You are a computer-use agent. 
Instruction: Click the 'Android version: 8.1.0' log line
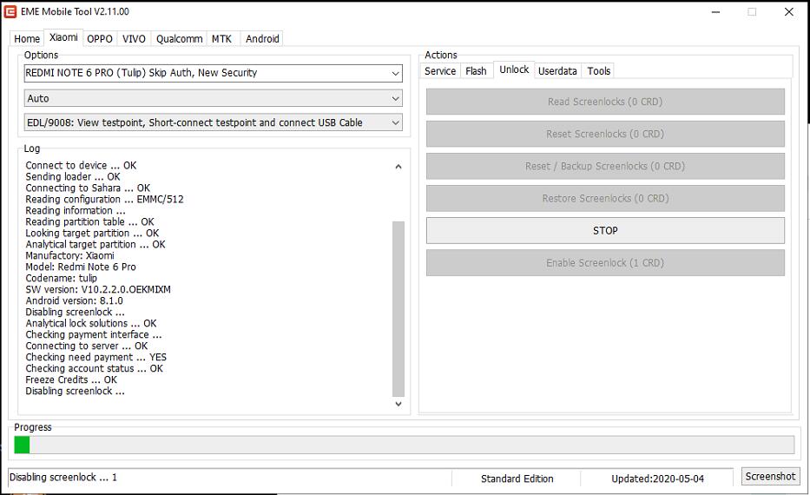(75, 300)
